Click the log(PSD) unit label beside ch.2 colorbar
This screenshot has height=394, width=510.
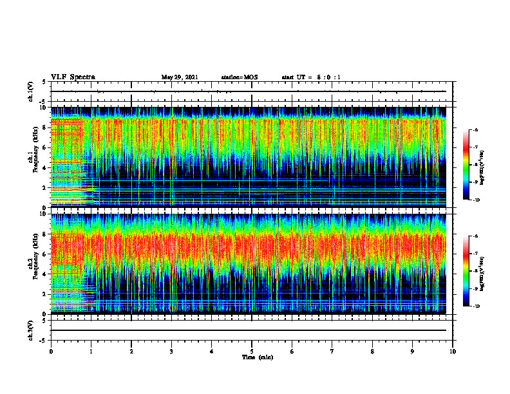tap(483, 274)
